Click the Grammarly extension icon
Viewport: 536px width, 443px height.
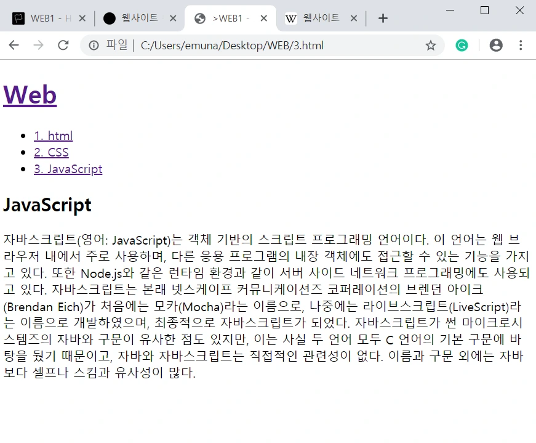pos(462,45)
